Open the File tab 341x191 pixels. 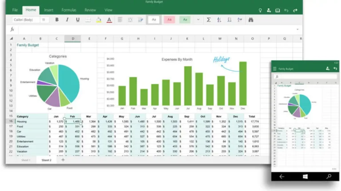(15, 10)
